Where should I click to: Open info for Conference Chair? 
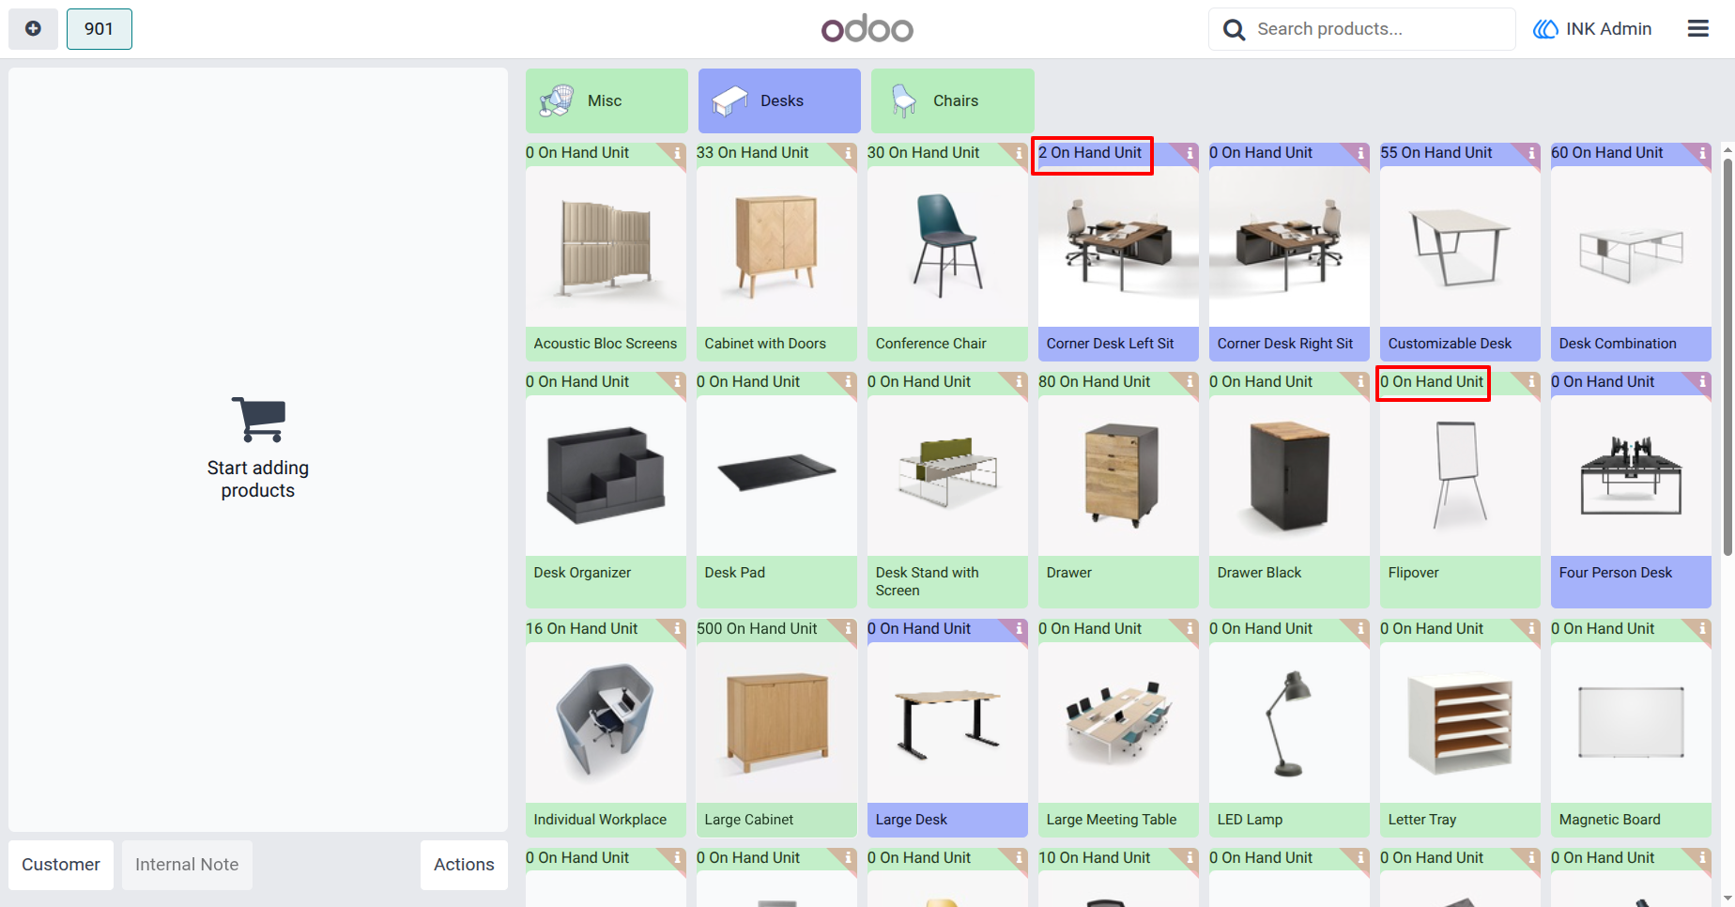click(1019, 153)
